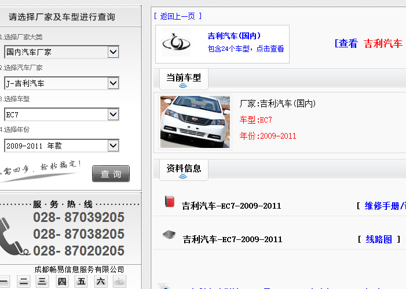Viewport: 406px width, 289px height.
Task: Click hotline number 028- 87038205
Action: click(79, 234)
